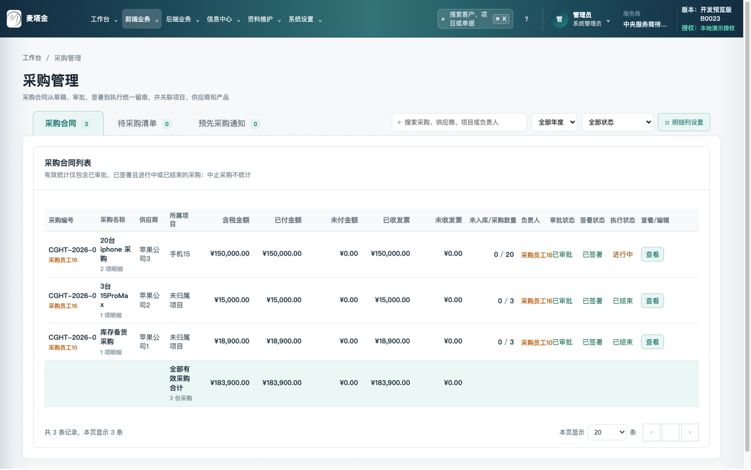Open the 前端业务 menu
This screenshot has width=751, height=470.
[x=142, y=19]
